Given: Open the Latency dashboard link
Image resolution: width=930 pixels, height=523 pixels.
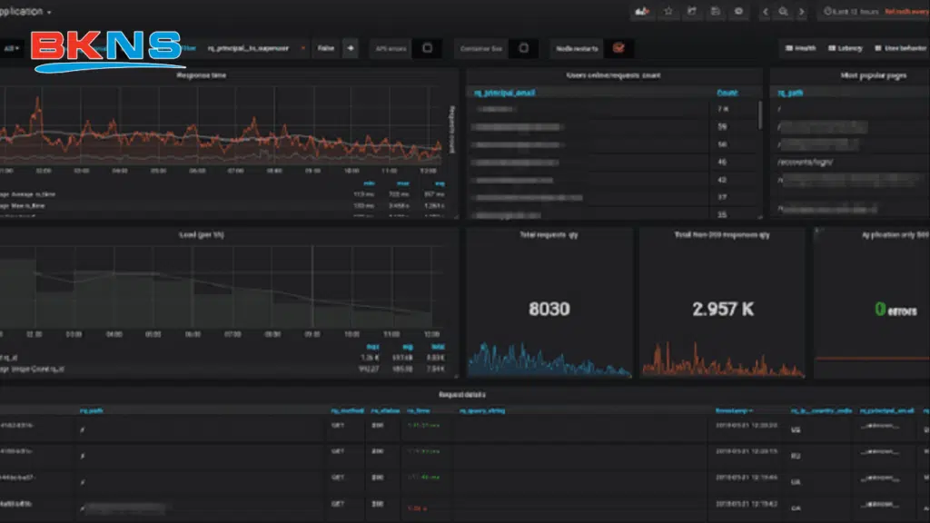Looking at the screenshot, I should coord(846,48).
